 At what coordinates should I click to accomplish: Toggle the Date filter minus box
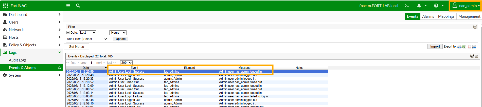tap(68, 33)
